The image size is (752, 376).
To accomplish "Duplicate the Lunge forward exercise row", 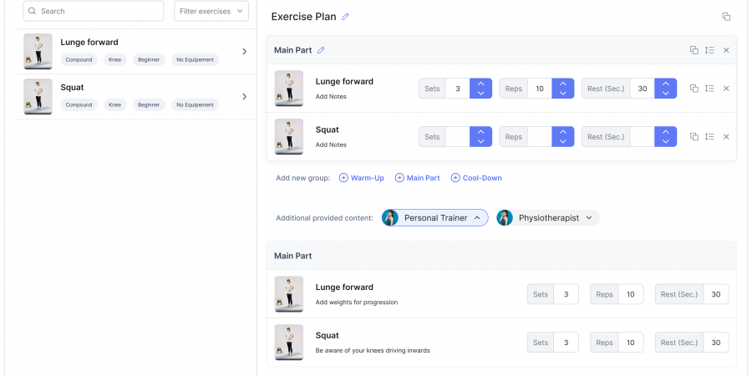I will (x=694, y=89).
